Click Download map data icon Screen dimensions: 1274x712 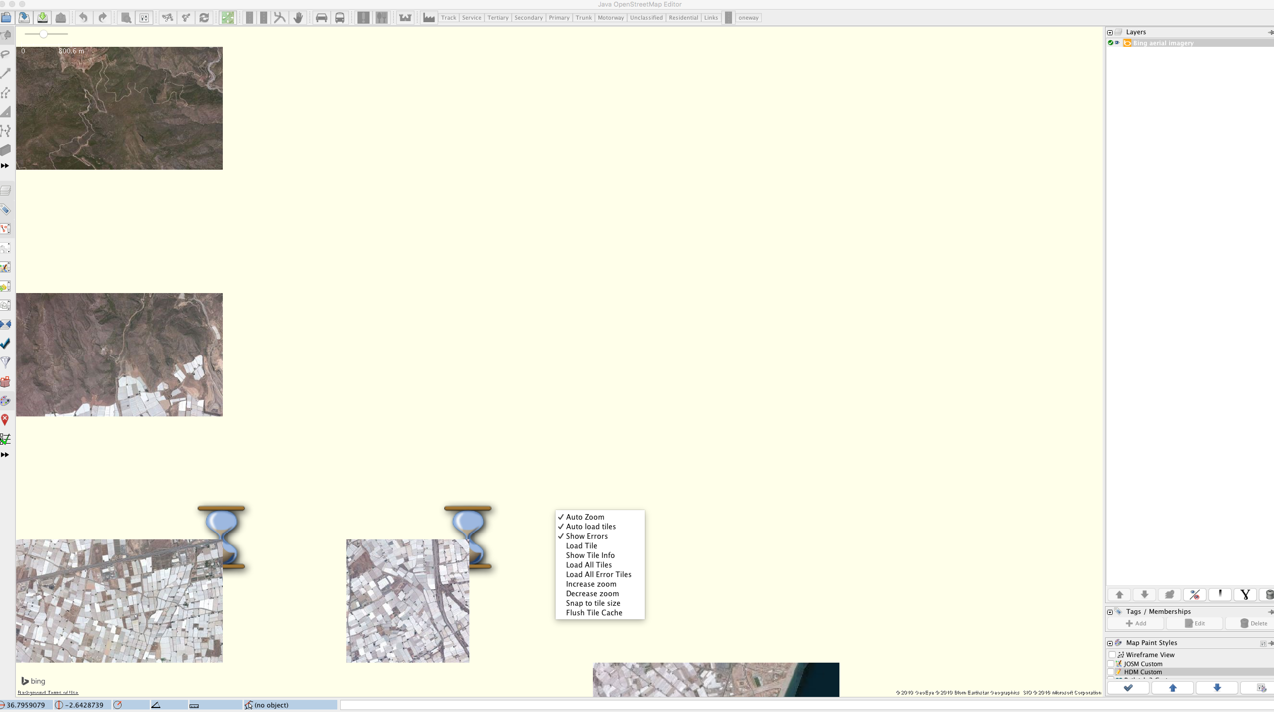coord(43,18)
